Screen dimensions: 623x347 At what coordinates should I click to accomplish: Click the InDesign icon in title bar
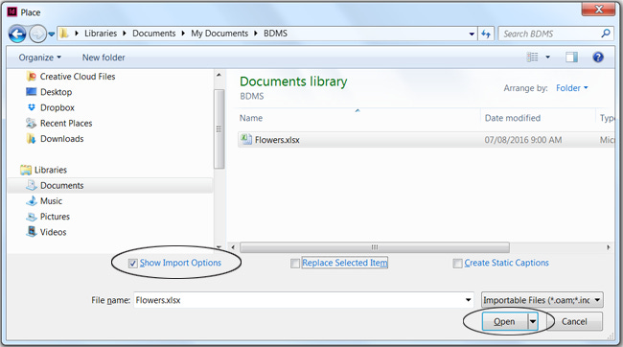click(12, 12)
